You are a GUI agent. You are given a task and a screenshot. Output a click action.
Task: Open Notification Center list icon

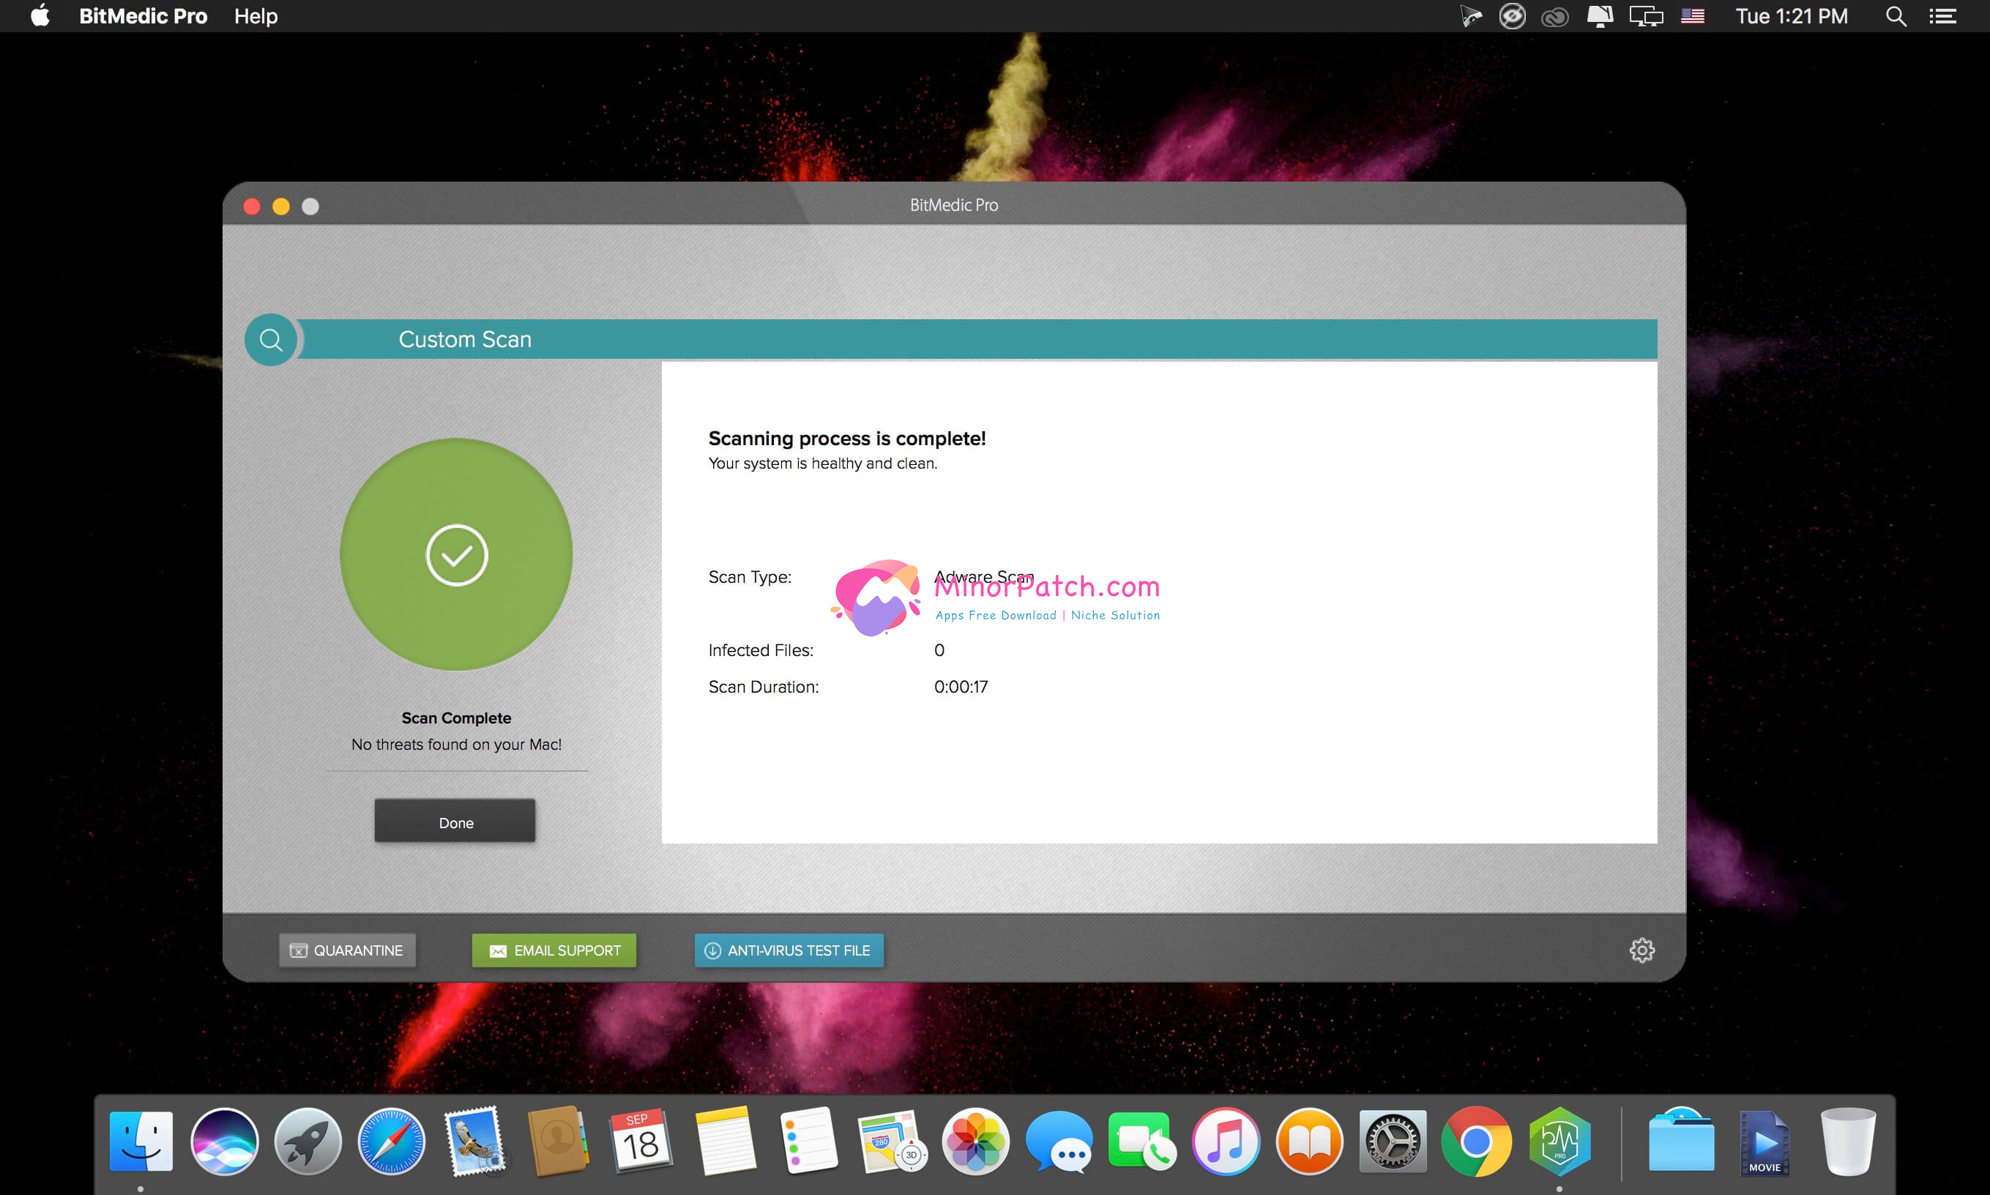[1942, 16]
